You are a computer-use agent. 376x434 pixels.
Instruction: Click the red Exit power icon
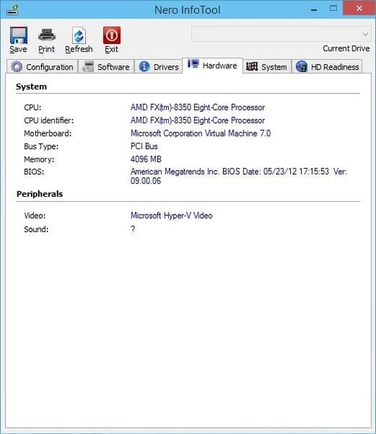point(112,35)
